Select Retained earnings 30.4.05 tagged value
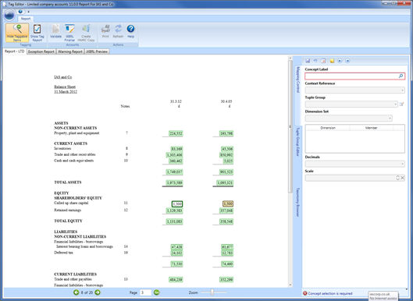Screen dimensions: 413x301 tap(226, 211)
